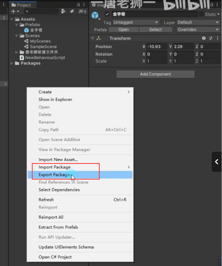Click the prefab Open button
The width and height of the screenshot is (222, 266).
tap(123, 29)
